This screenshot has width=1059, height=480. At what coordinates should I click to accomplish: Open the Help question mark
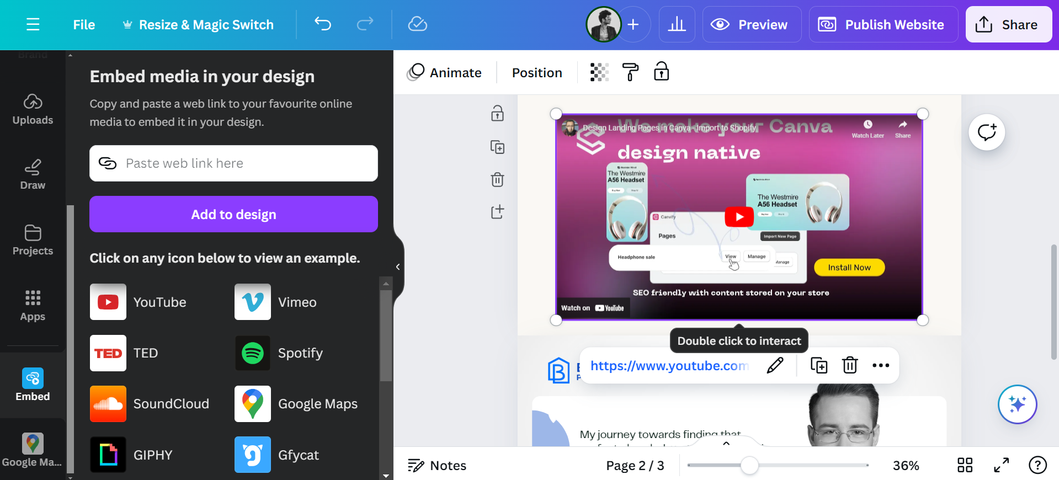tap(1037, 465)
